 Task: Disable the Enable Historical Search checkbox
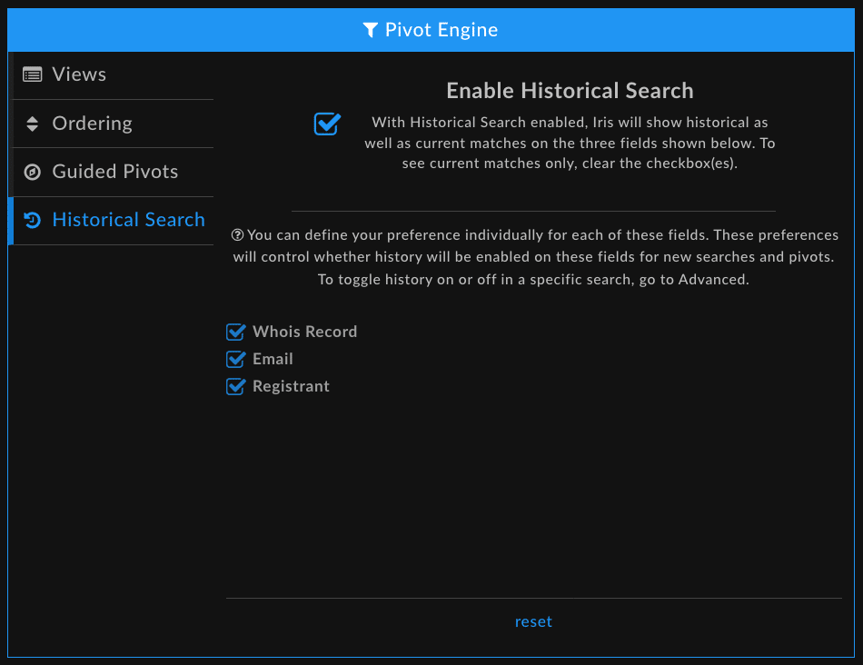327,124
